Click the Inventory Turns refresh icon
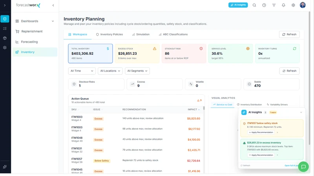Image resolution: width=314 pixels, height=176 pixels. 295,48
